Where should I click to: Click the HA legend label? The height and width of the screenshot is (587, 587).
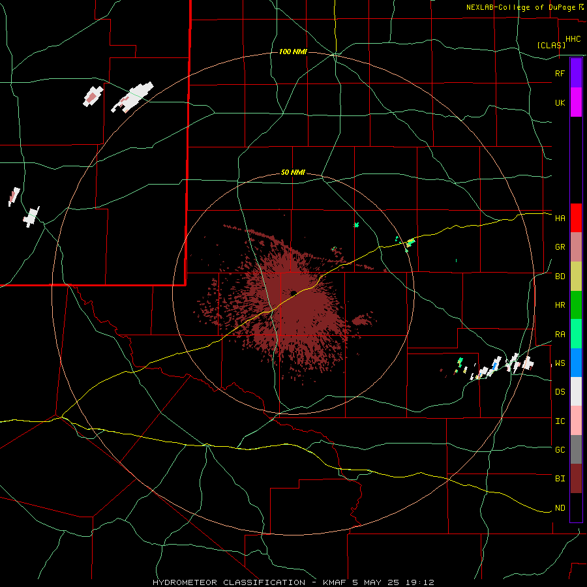[560, 218]
